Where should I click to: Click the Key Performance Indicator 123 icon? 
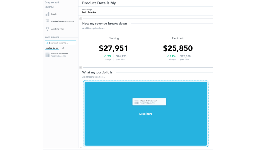pos(47,21)
